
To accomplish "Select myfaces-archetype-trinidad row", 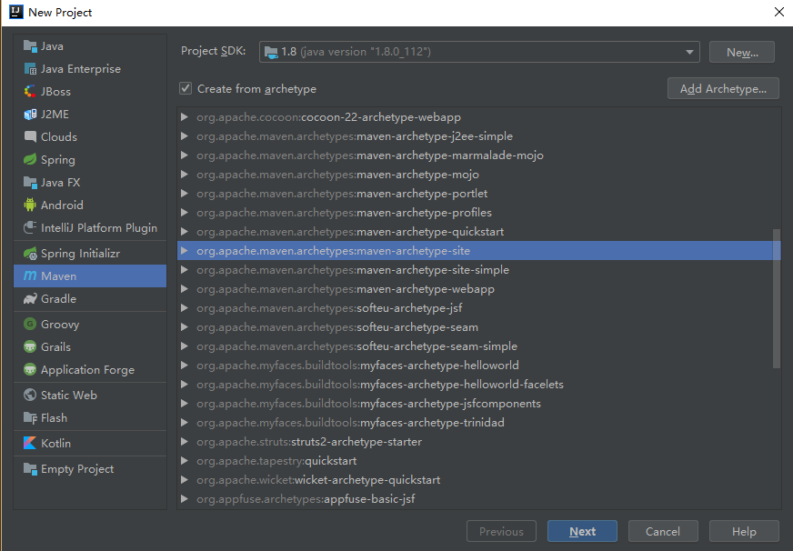I will click(478, 423).
